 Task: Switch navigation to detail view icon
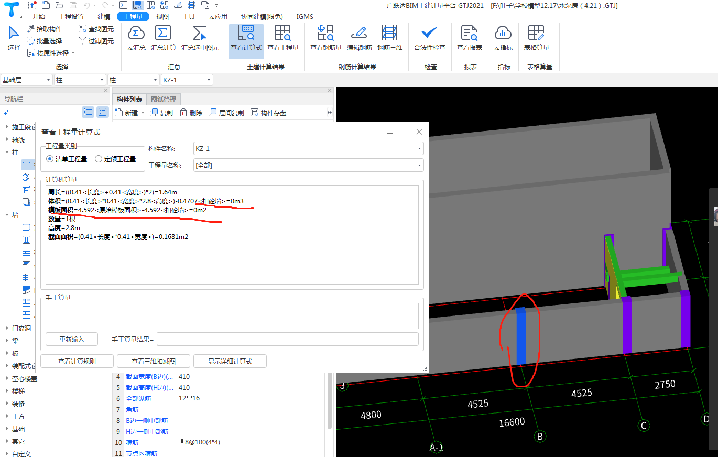pos(102,112)
